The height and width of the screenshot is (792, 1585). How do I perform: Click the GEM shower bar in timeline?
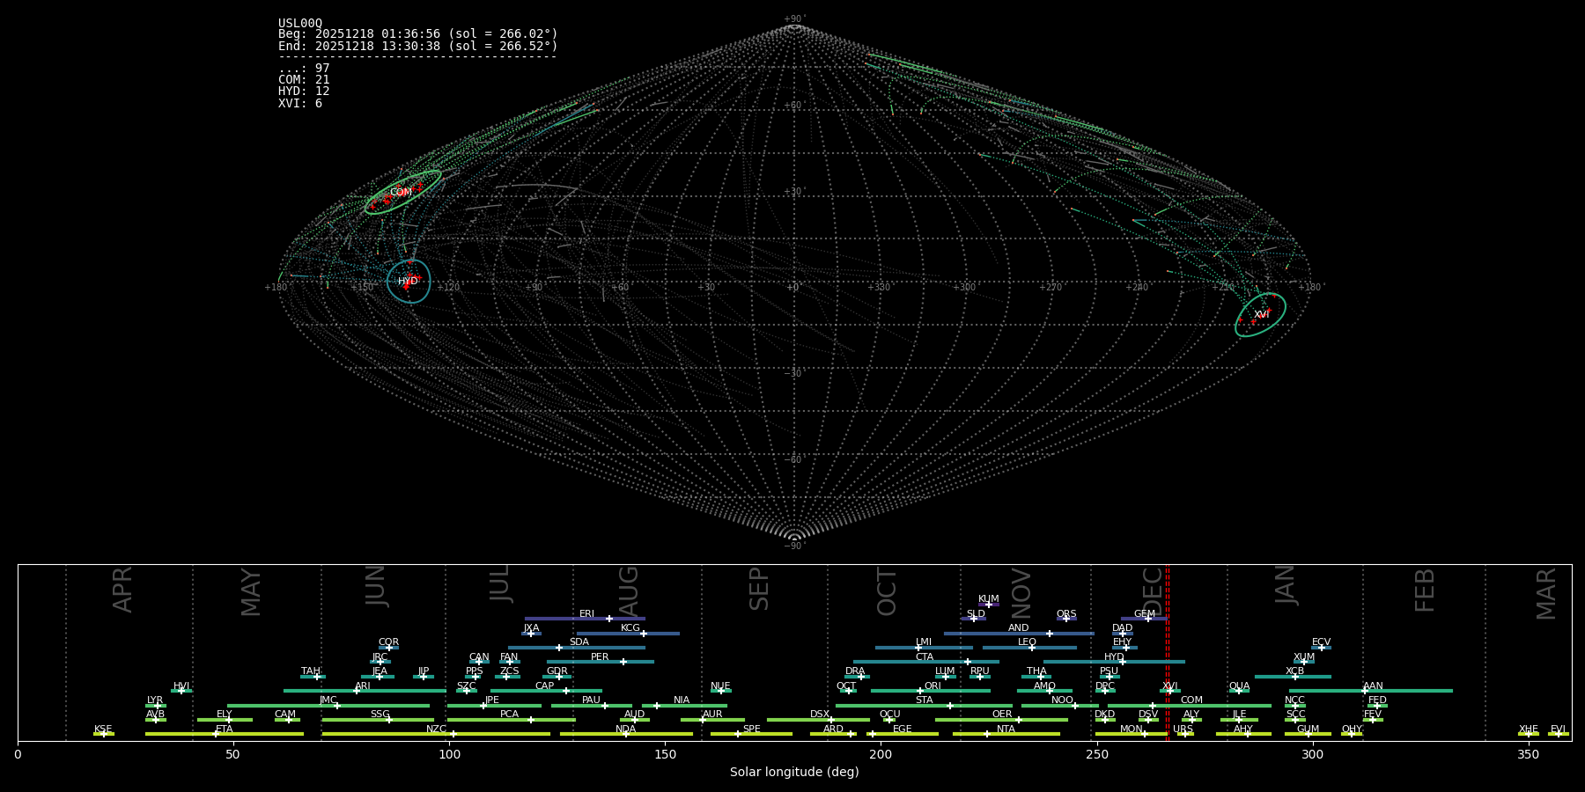point(1144,619)
